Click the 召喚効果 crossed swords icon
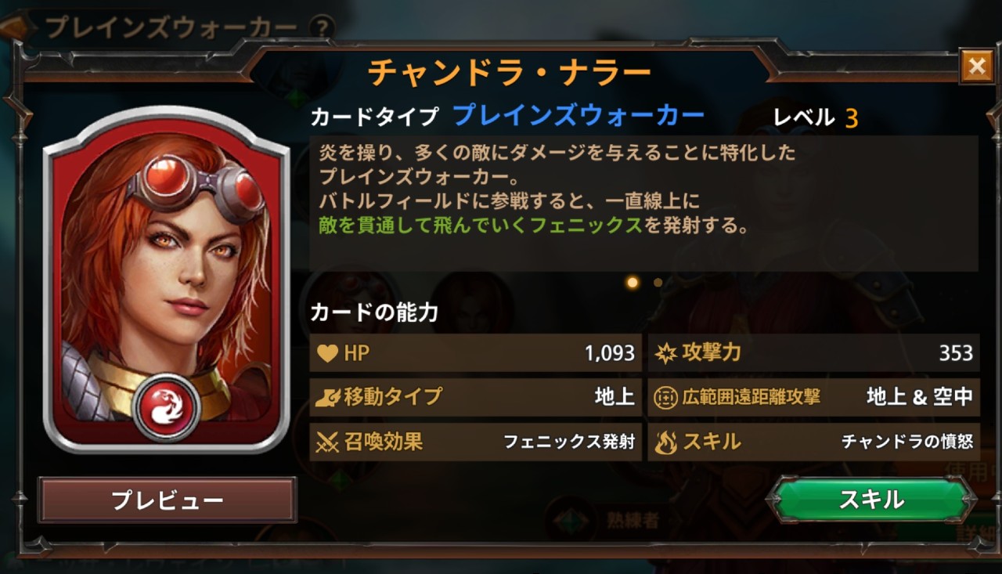This screenshot has height=574, width=1002. [x=327, y=442]
